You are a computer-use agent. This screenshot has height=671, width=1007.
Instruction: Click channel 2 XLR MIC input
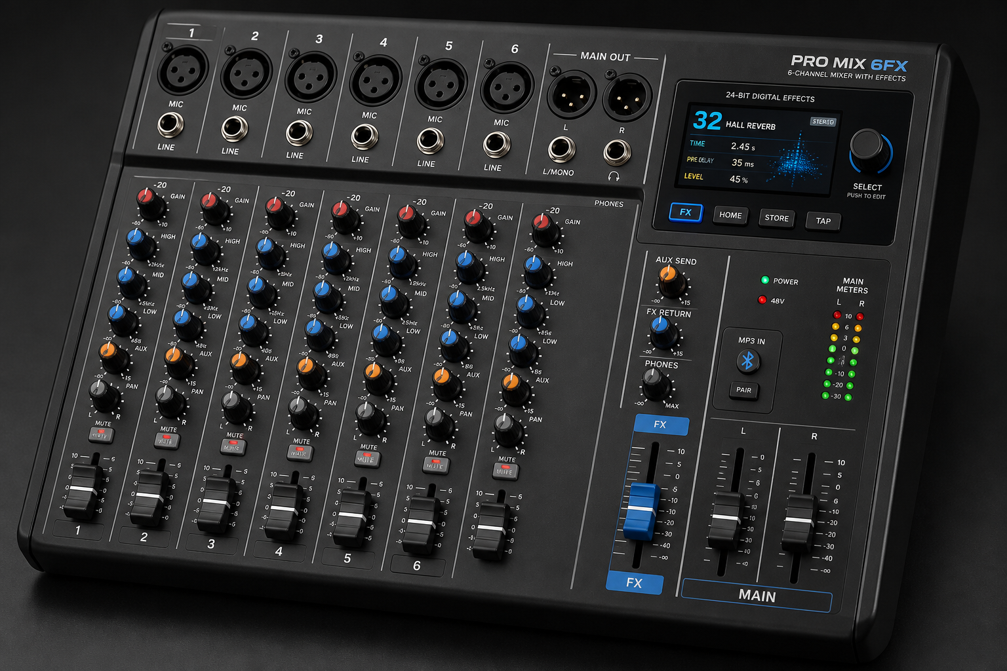point(247,74)
